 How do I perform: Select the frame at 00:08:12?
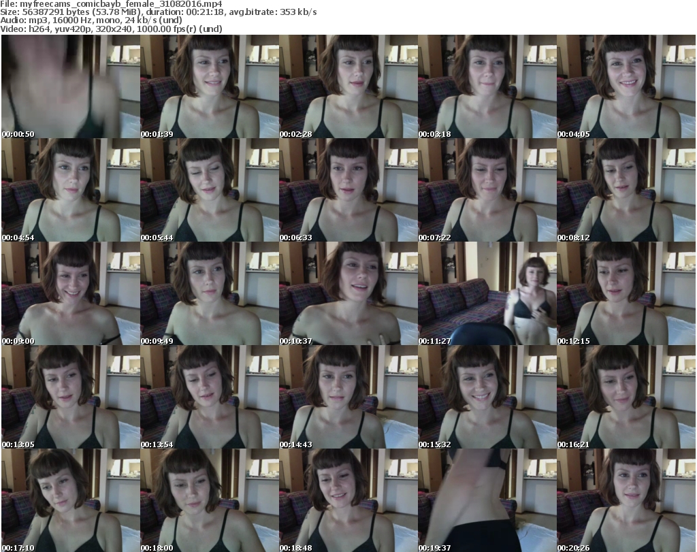pos(626,190)
